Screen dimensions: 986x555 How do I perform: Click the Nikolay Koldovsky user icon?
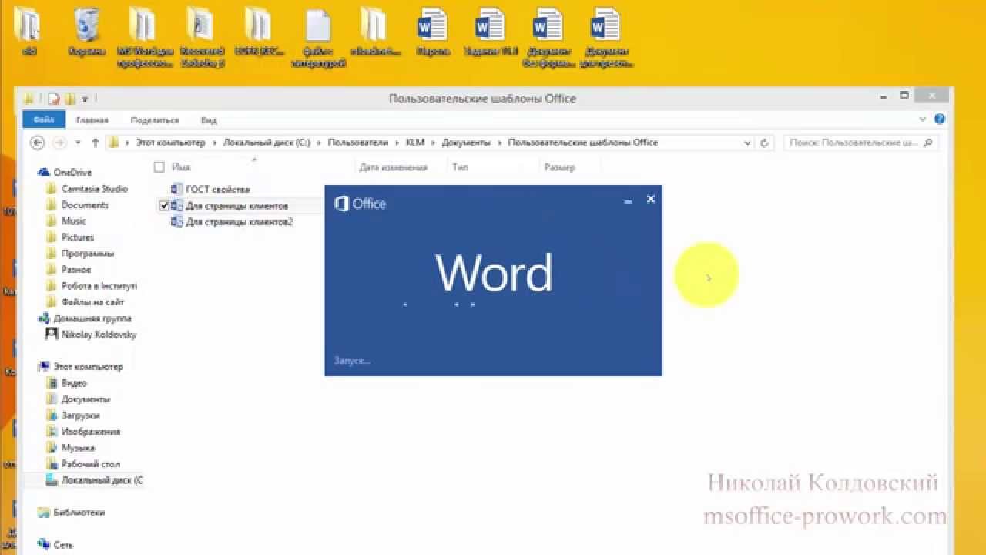pos(52,335)
